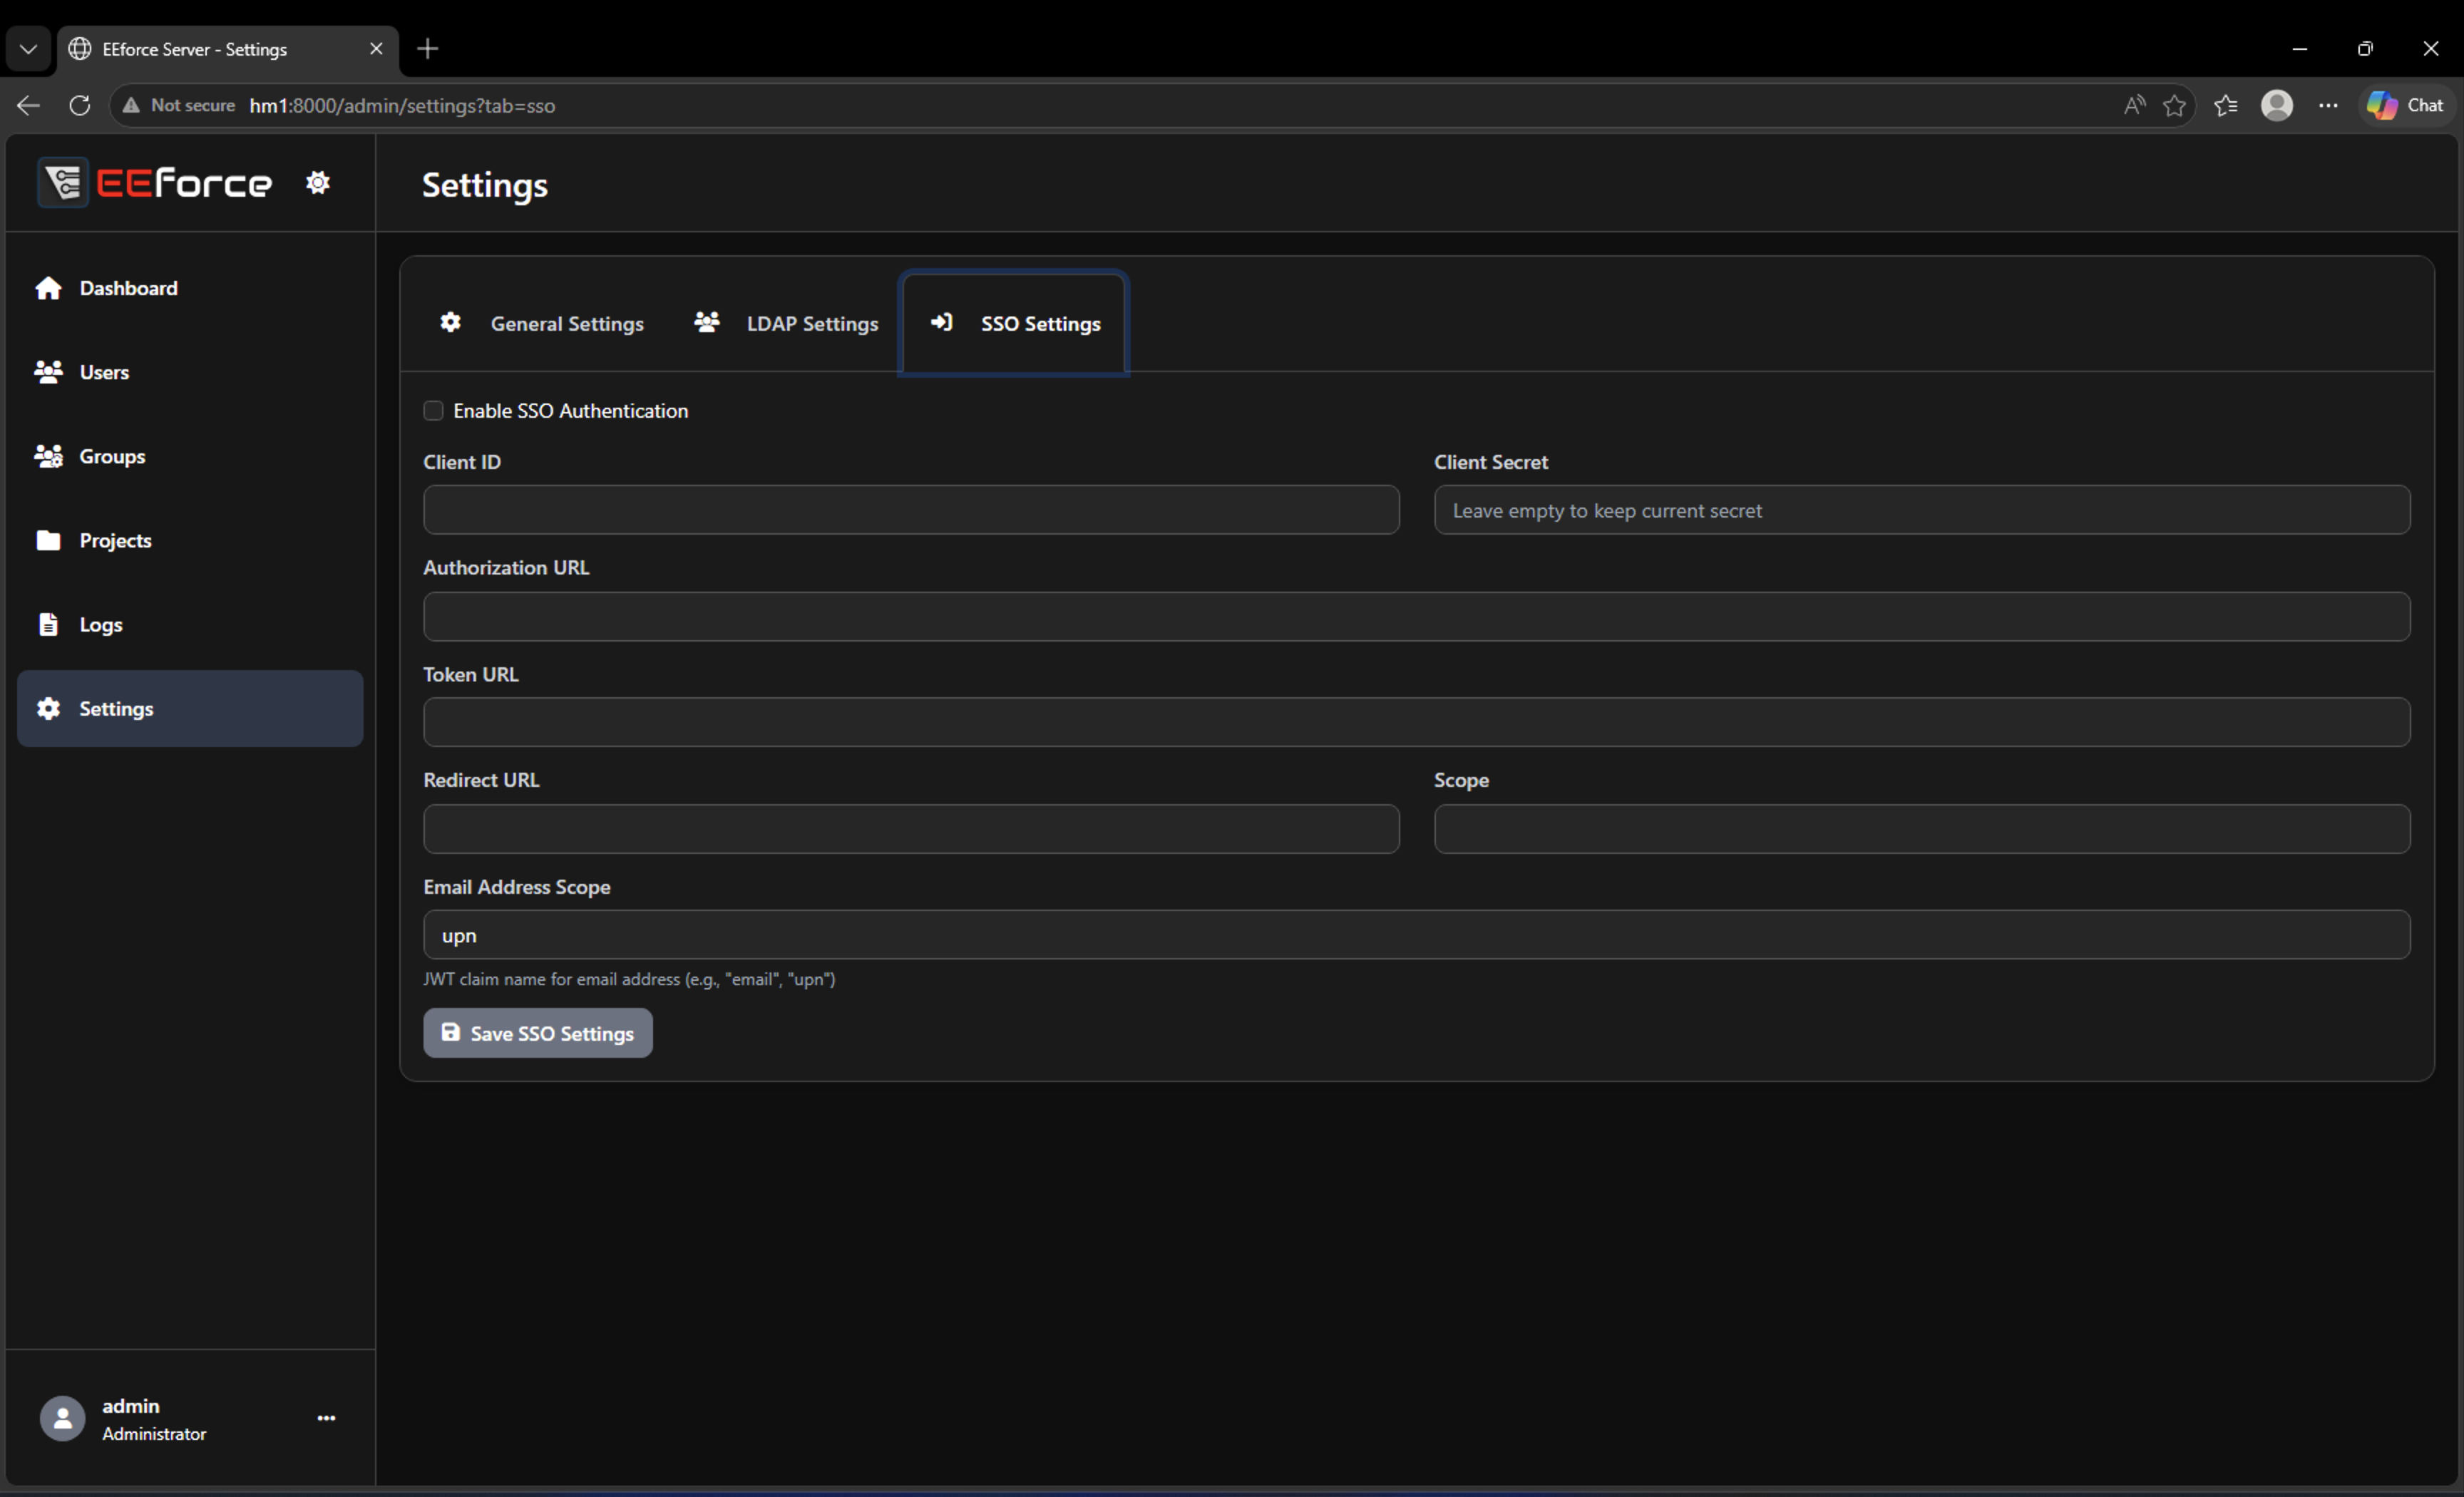
Task: Click the Groups sidebar icon
Action: pos(48,456)
